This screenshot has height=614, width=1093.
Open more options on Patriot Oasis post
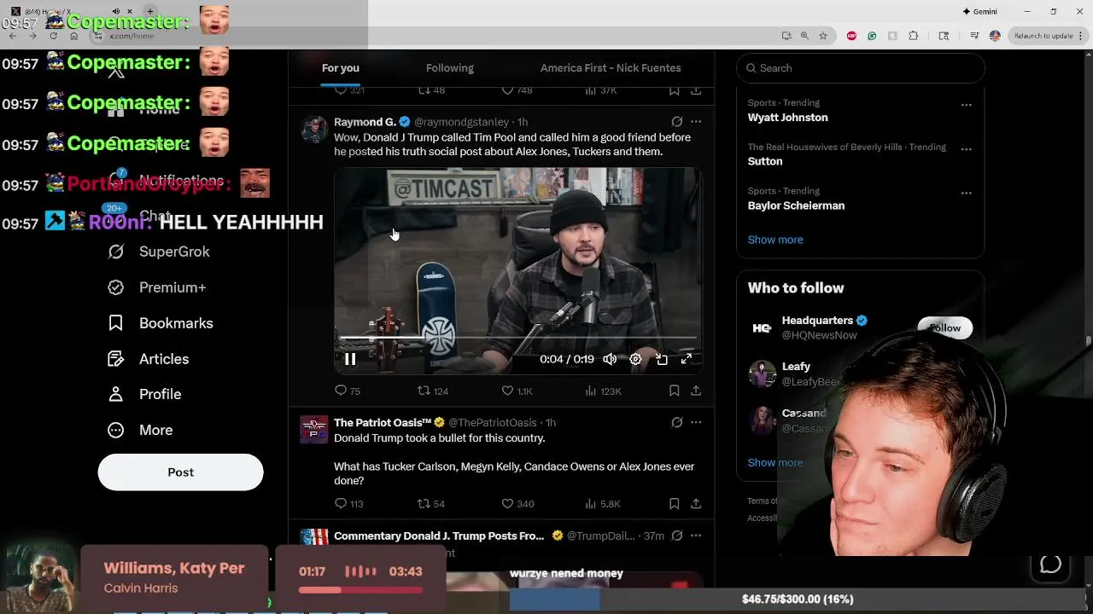point(696,422)
